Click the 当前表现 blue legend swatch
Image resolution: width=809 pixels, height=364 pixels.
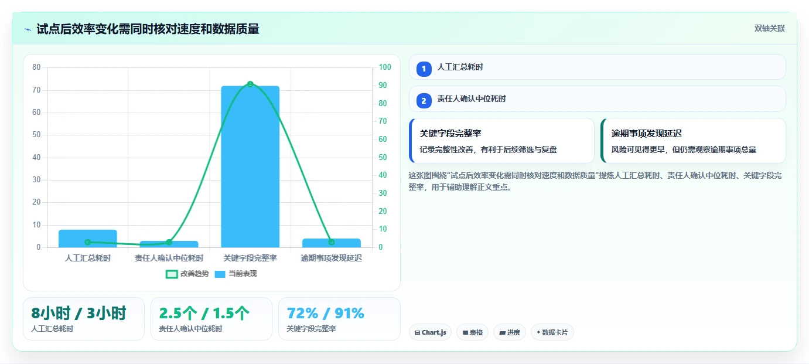(x=220, y=274)
